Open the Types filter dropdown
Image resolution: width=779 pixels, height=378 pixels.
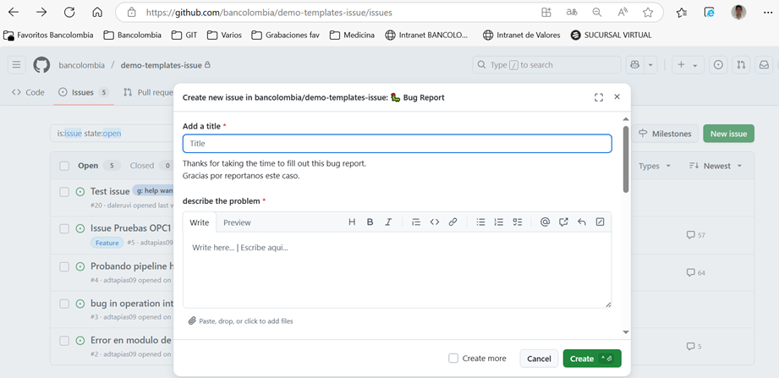654,166
